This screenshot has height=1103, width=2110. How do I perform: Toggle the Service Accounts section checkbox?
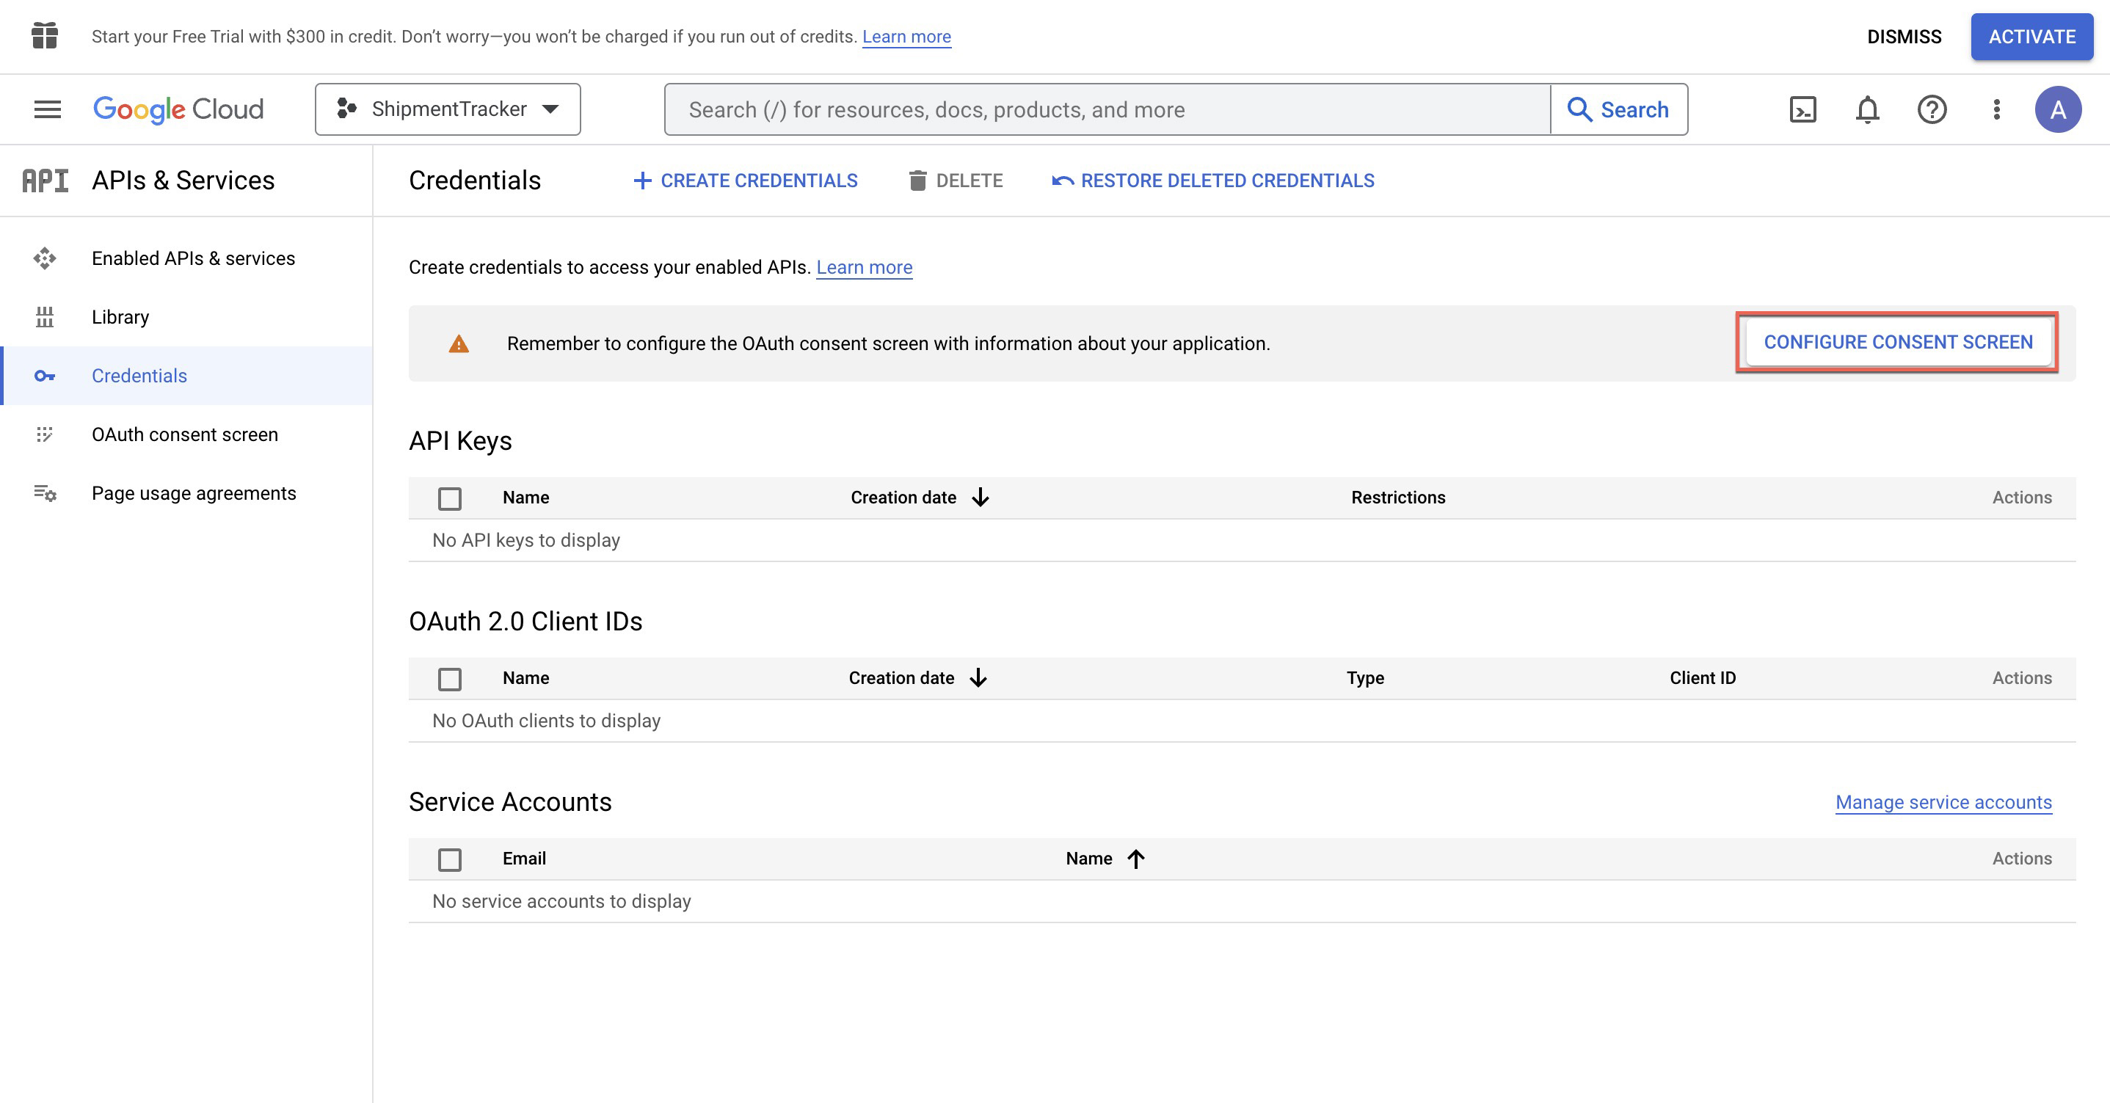(x=451, y=857)
